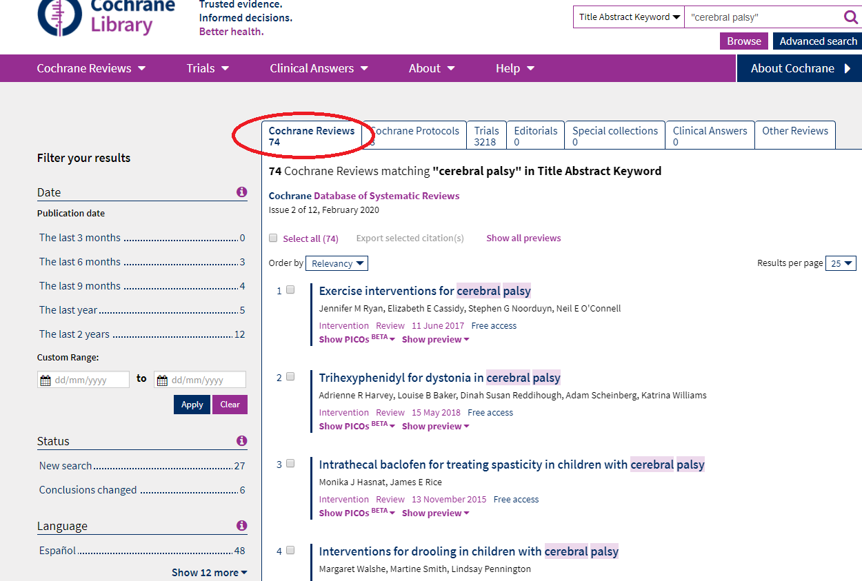Click Clear for custom date range

230,405
